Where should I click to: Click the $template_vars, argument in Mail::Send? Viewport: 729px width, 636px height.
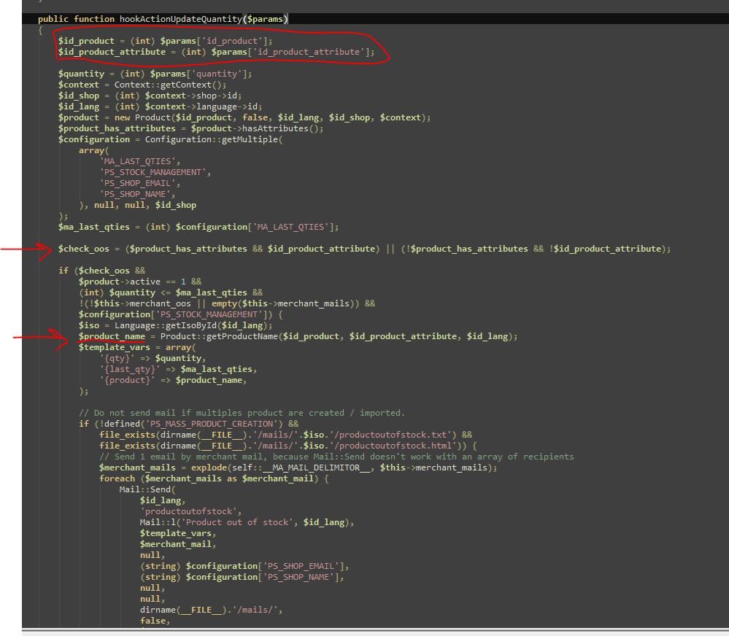tap(178, 533)
